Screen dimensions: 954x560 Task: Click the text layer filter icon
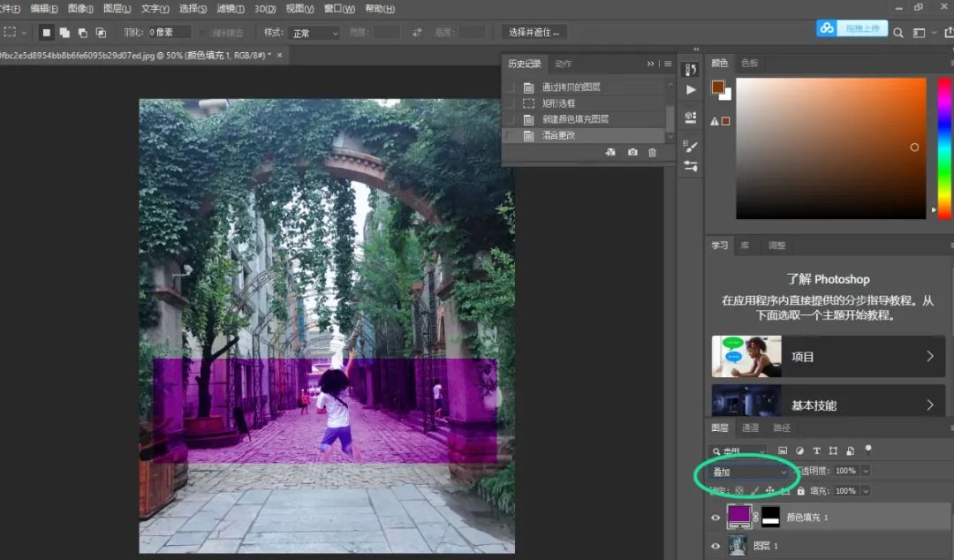pyautogui.click(x=816, y=450)
